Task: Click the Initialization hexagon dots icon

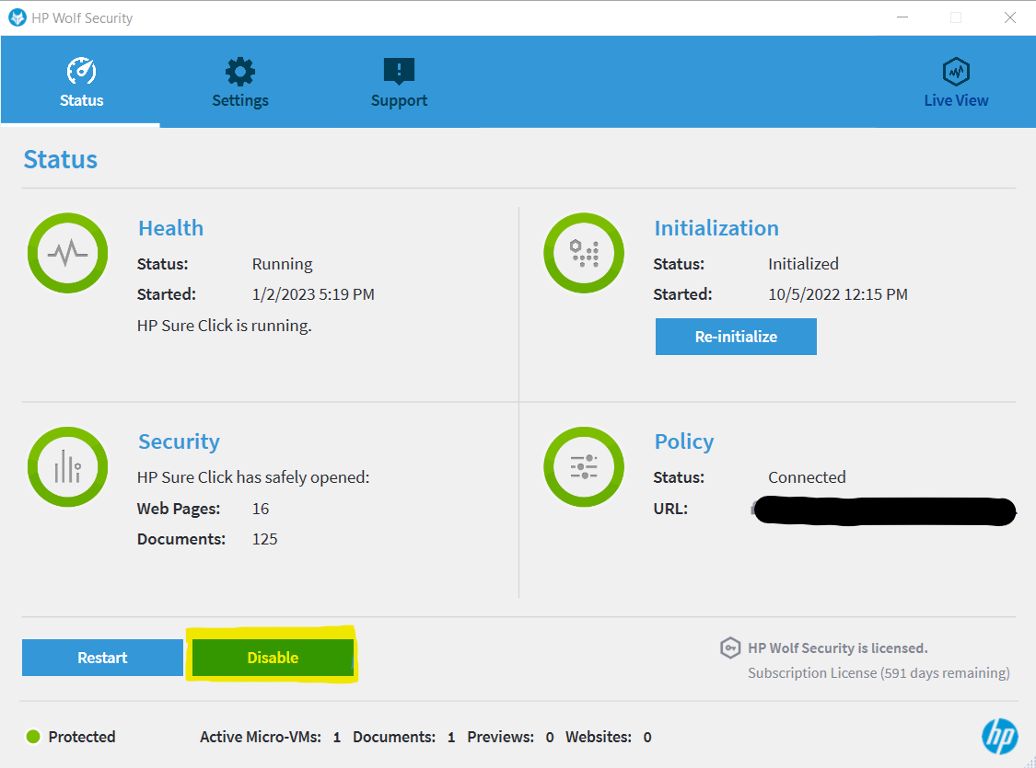Action: pos(584,253)
